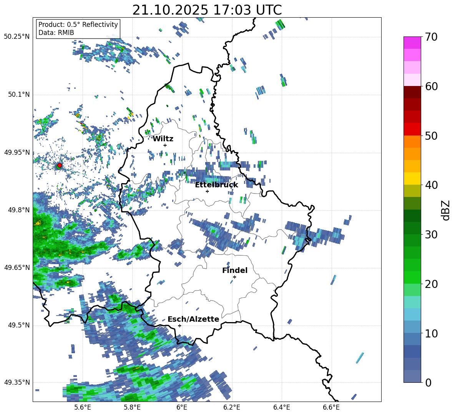This screenshot has width=455, height=415.
Task: Click the 20 colorbar tick label
Action: tap(431, 284)
